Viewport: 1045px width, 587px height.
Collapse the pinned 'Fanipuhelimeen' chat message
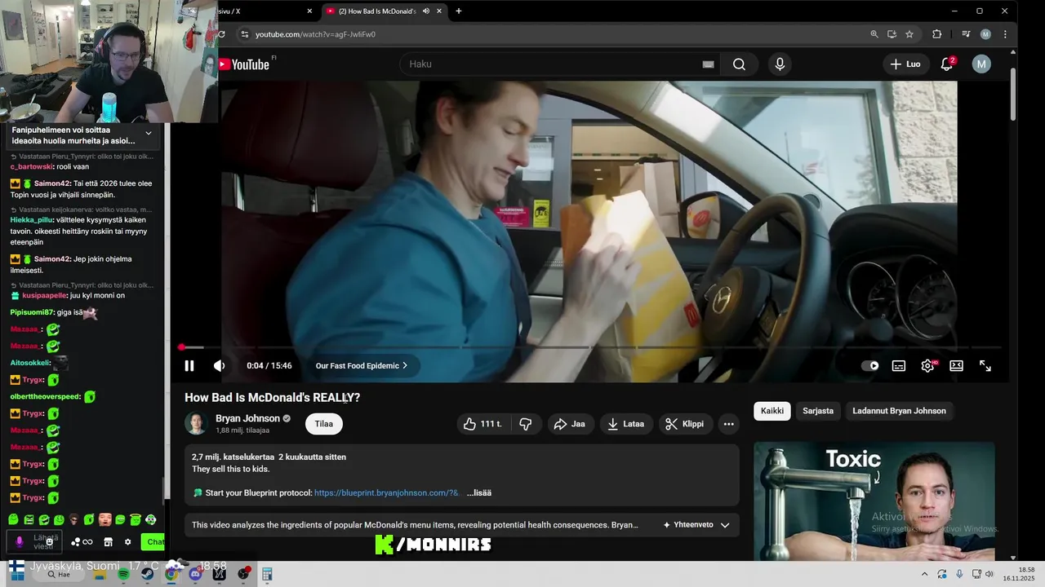coord(149,133)
